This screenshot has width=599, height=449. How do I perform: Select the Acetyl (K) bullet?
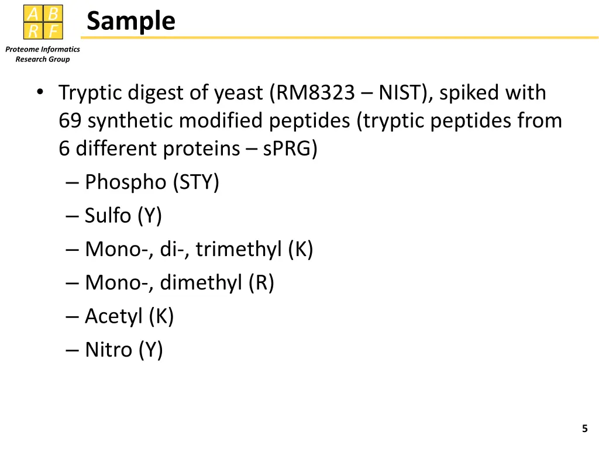[x=120, y=316]
